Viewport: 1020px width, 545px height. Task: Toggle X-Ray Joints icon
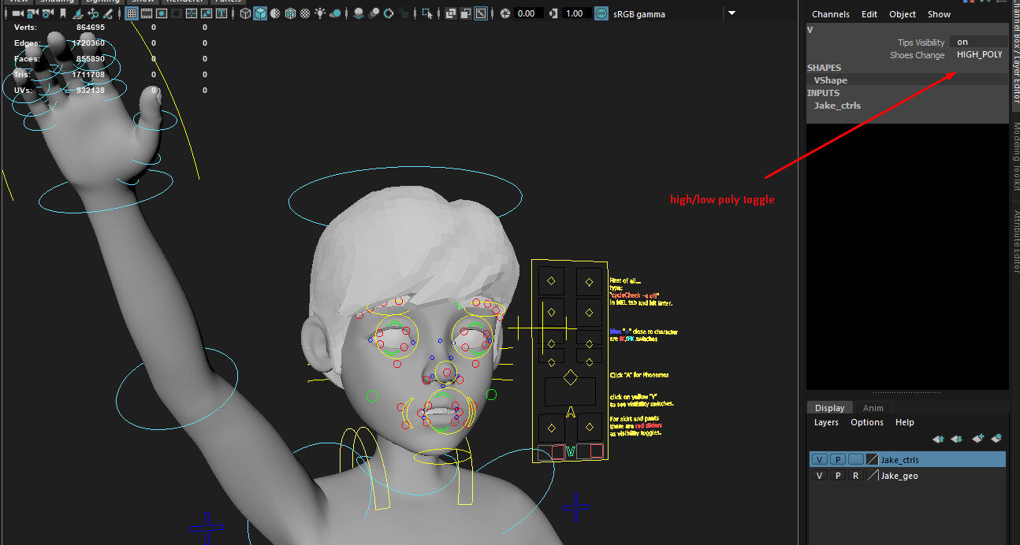pyautogui.click(x=480, y=13)
